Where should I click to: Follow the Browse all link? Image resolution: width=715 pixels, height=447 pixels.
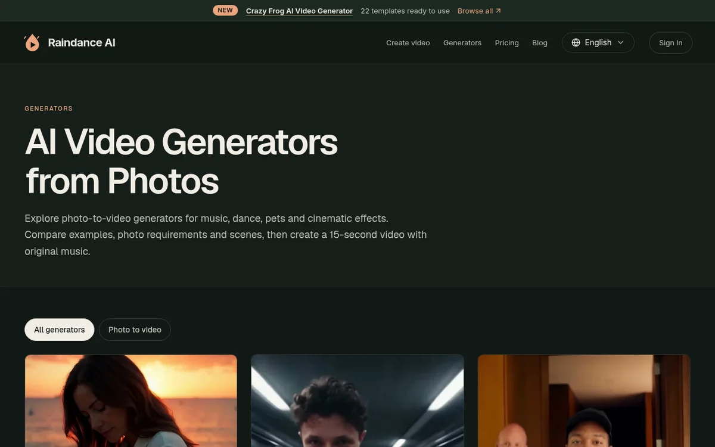(479, 11)
